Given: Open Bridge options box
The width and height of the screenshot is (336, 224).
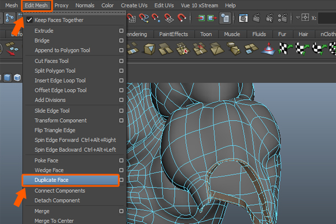Looking at the screenshot, I should [121, 40].
